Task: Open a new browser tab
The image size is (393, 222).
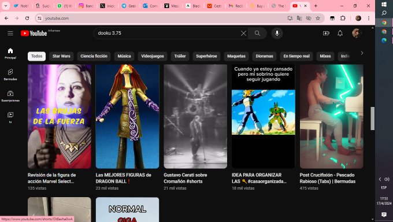Action: tap(316, 6)
